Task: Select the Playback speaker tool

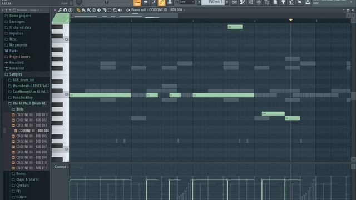Action: (120, 10)
